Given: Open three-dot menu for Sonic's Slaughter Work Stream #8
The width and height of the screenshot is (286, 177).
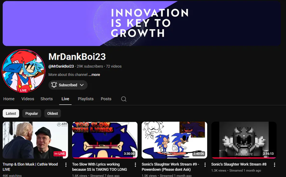Looking at the screenshot, I should click(x=275, y=165).
